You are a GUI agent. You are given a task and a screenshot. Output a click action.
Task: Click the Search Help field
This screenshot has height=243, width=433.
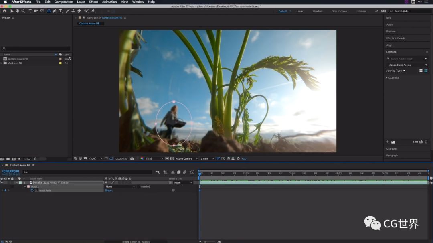(x=410, y=11)
